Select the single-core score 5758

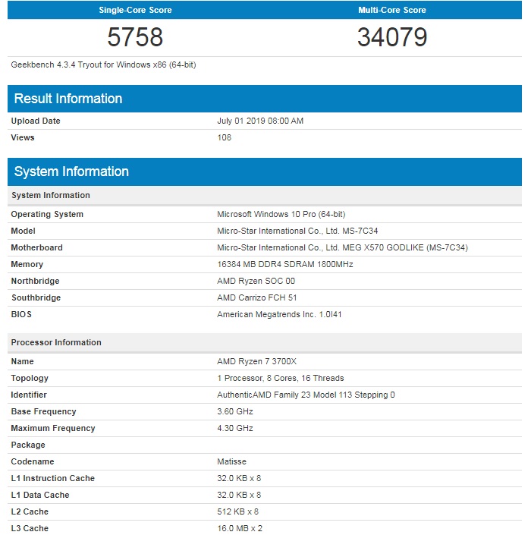click(135, 37)
